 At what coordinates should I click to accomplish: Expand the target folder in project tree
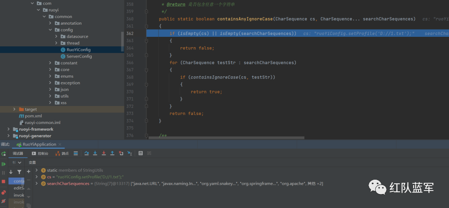point(14,109)
